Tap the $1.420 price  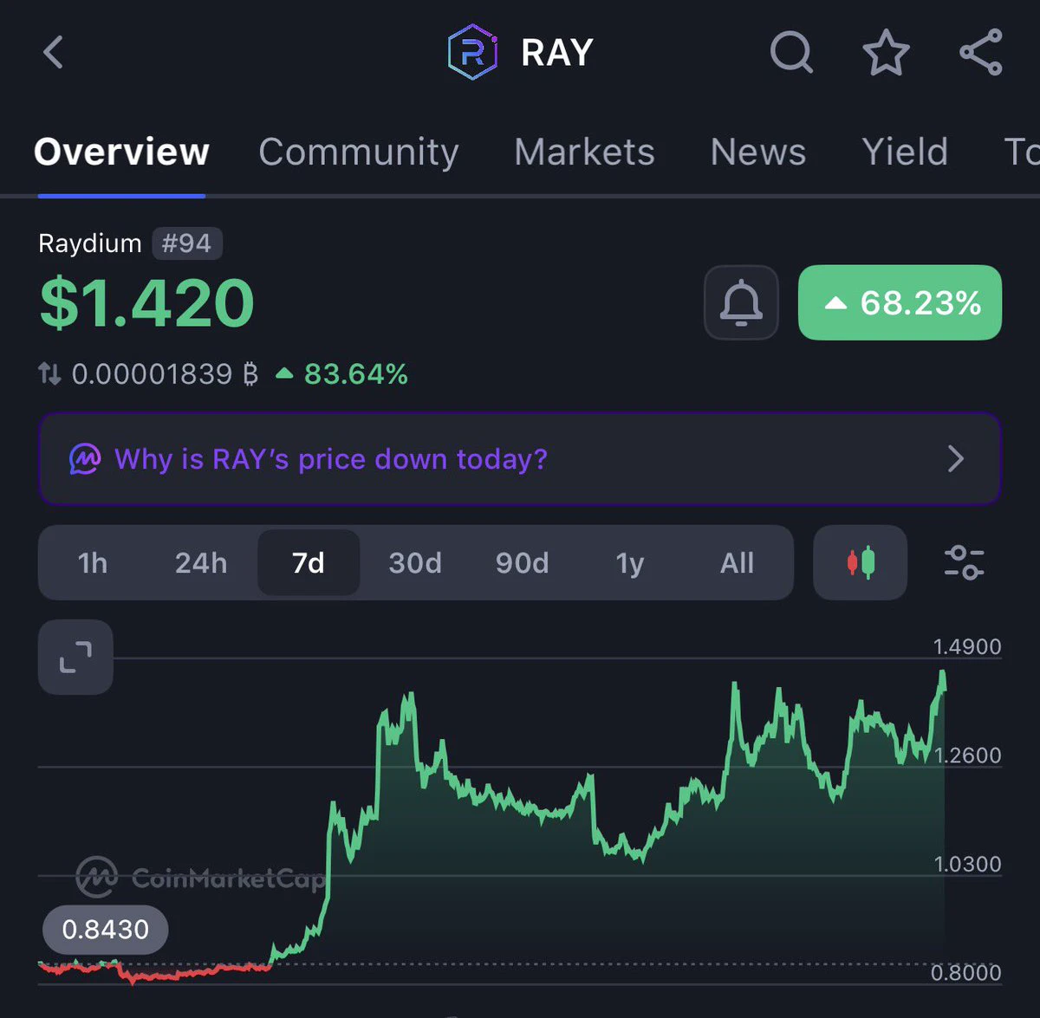(x=147, y=303)
